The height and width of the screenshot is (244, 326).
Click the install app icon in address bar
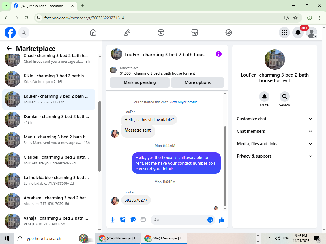tap(286, 18)
